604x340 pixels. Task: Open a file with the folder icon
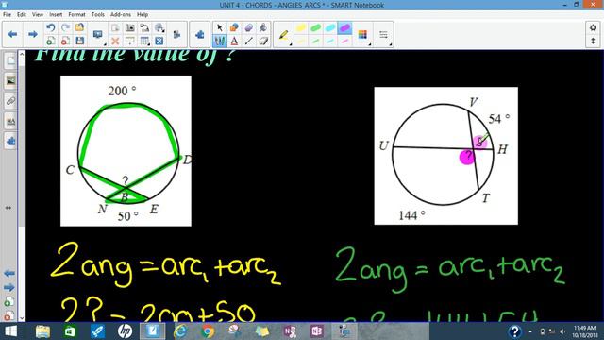(x=79, y=27)
